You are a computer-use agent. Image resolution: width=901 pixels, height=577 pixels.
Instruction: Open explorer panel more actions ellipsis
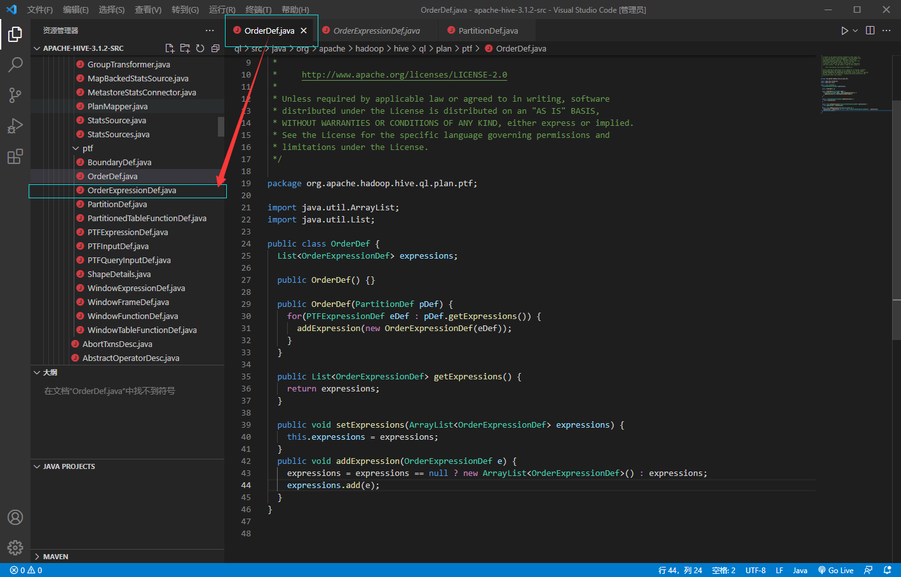tap(210, 31)
